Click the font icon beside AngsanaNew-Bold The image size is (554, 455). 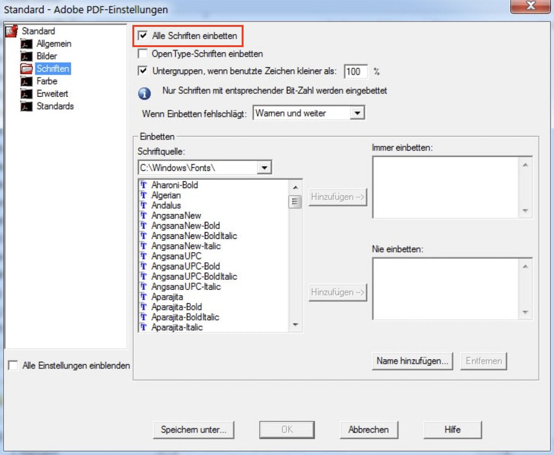143,225
